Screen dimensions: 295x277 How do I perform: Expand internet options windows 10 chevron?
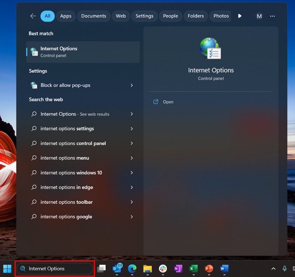132,173
